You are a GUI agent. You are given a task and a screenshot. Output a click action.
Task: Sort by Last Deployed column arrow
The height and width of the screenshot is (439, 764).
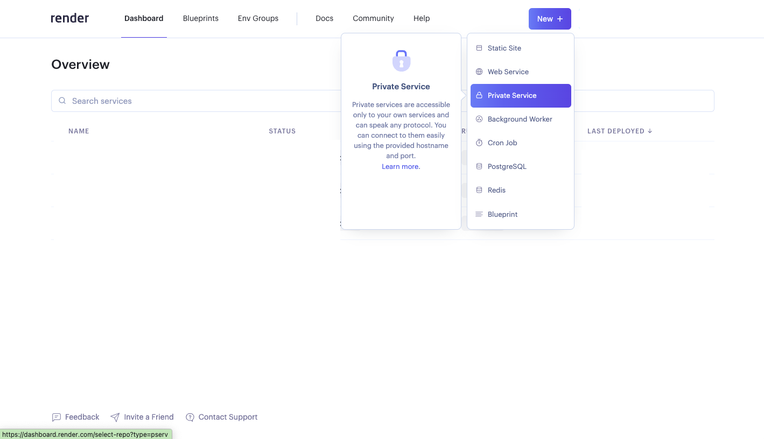(x=650, y=131)
